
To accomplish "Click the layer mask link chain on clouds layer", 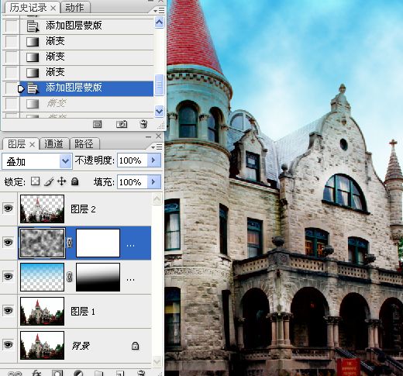I will coord(70,243).
